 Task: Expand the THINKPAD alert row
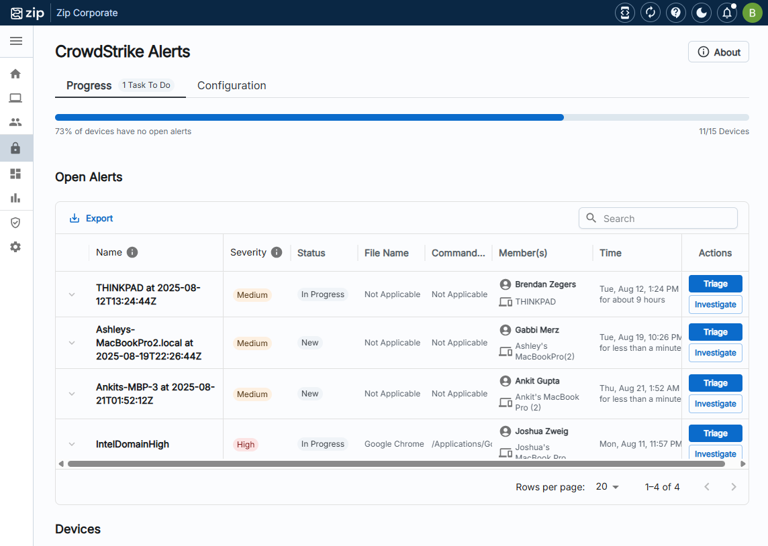(x=72, y=294)
